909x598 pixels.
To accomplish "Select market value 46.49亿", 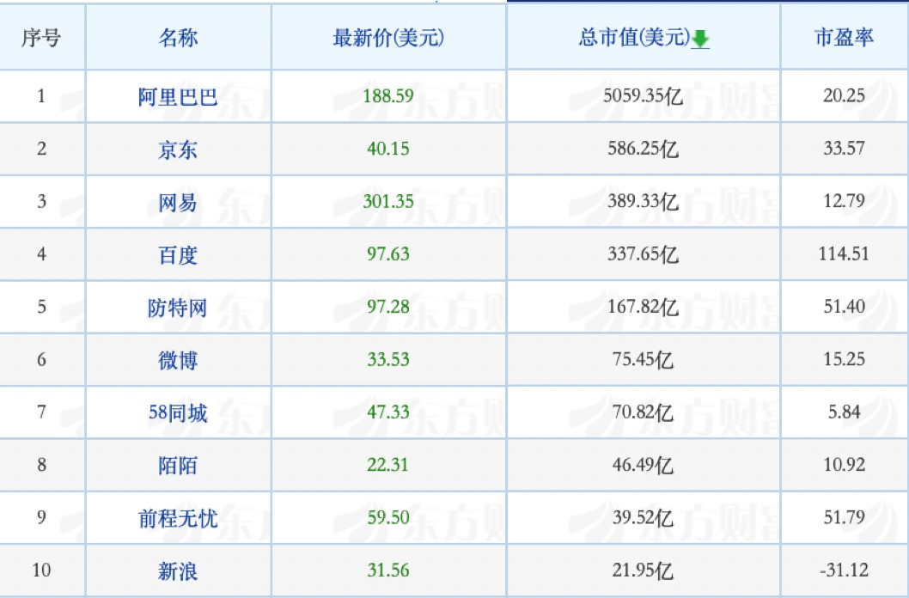I will 643,466.
